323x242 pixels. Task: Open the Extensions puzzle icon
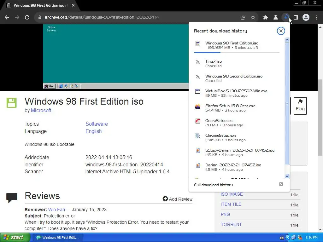click(x=266, y=18)
